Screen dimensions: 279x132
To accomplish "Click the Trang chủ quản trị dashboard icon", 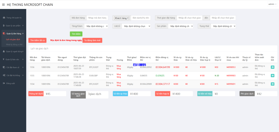I will click(4, 18).
